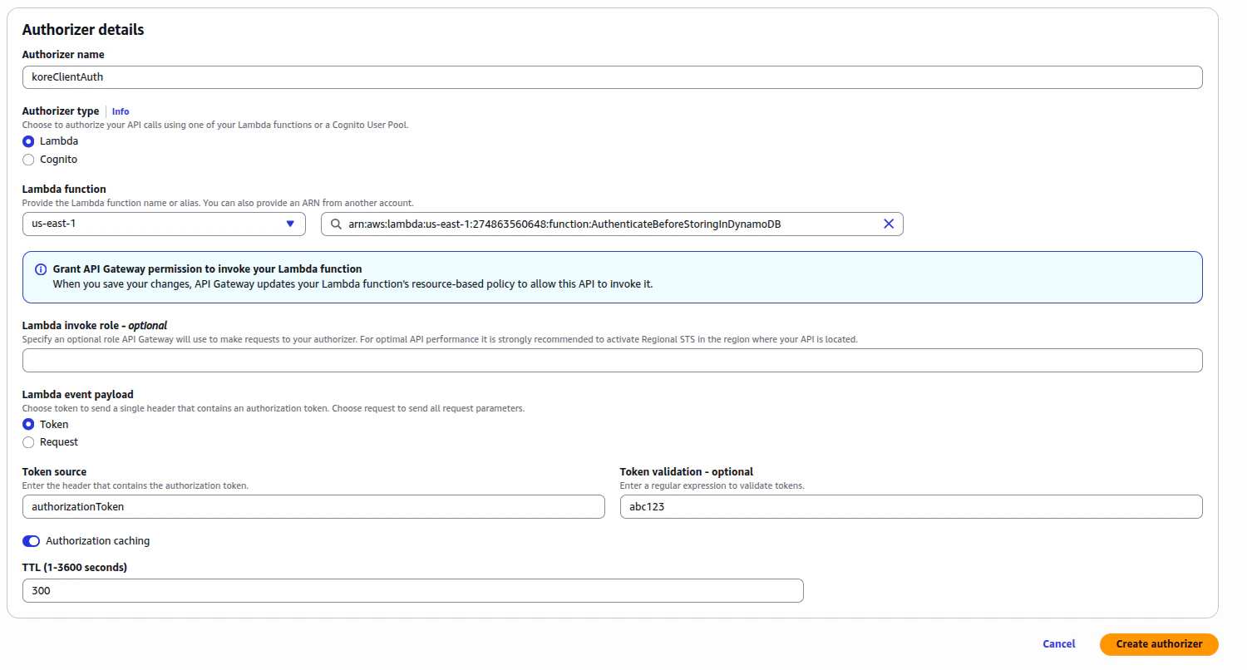Open the Info link beside Authorizer type
1247x670 pixels.
[121, 111]
